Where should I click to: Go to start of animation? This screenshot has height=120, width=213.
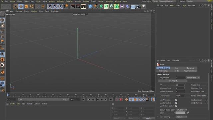83,99
